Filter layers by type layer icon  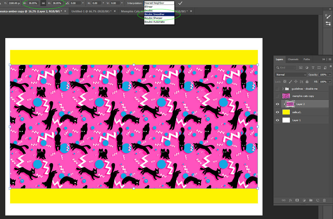tap(313, 68)
